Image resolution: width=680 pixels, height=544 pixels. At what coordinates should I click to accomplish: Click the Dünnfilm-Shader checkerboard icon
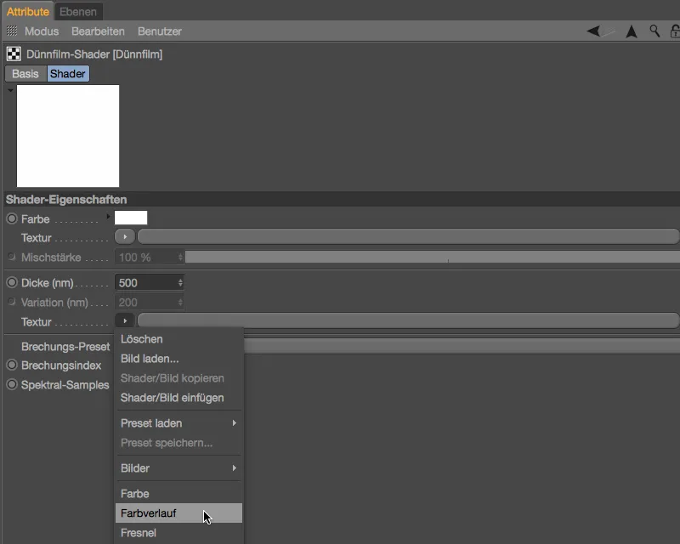click(x=14, y=54)
